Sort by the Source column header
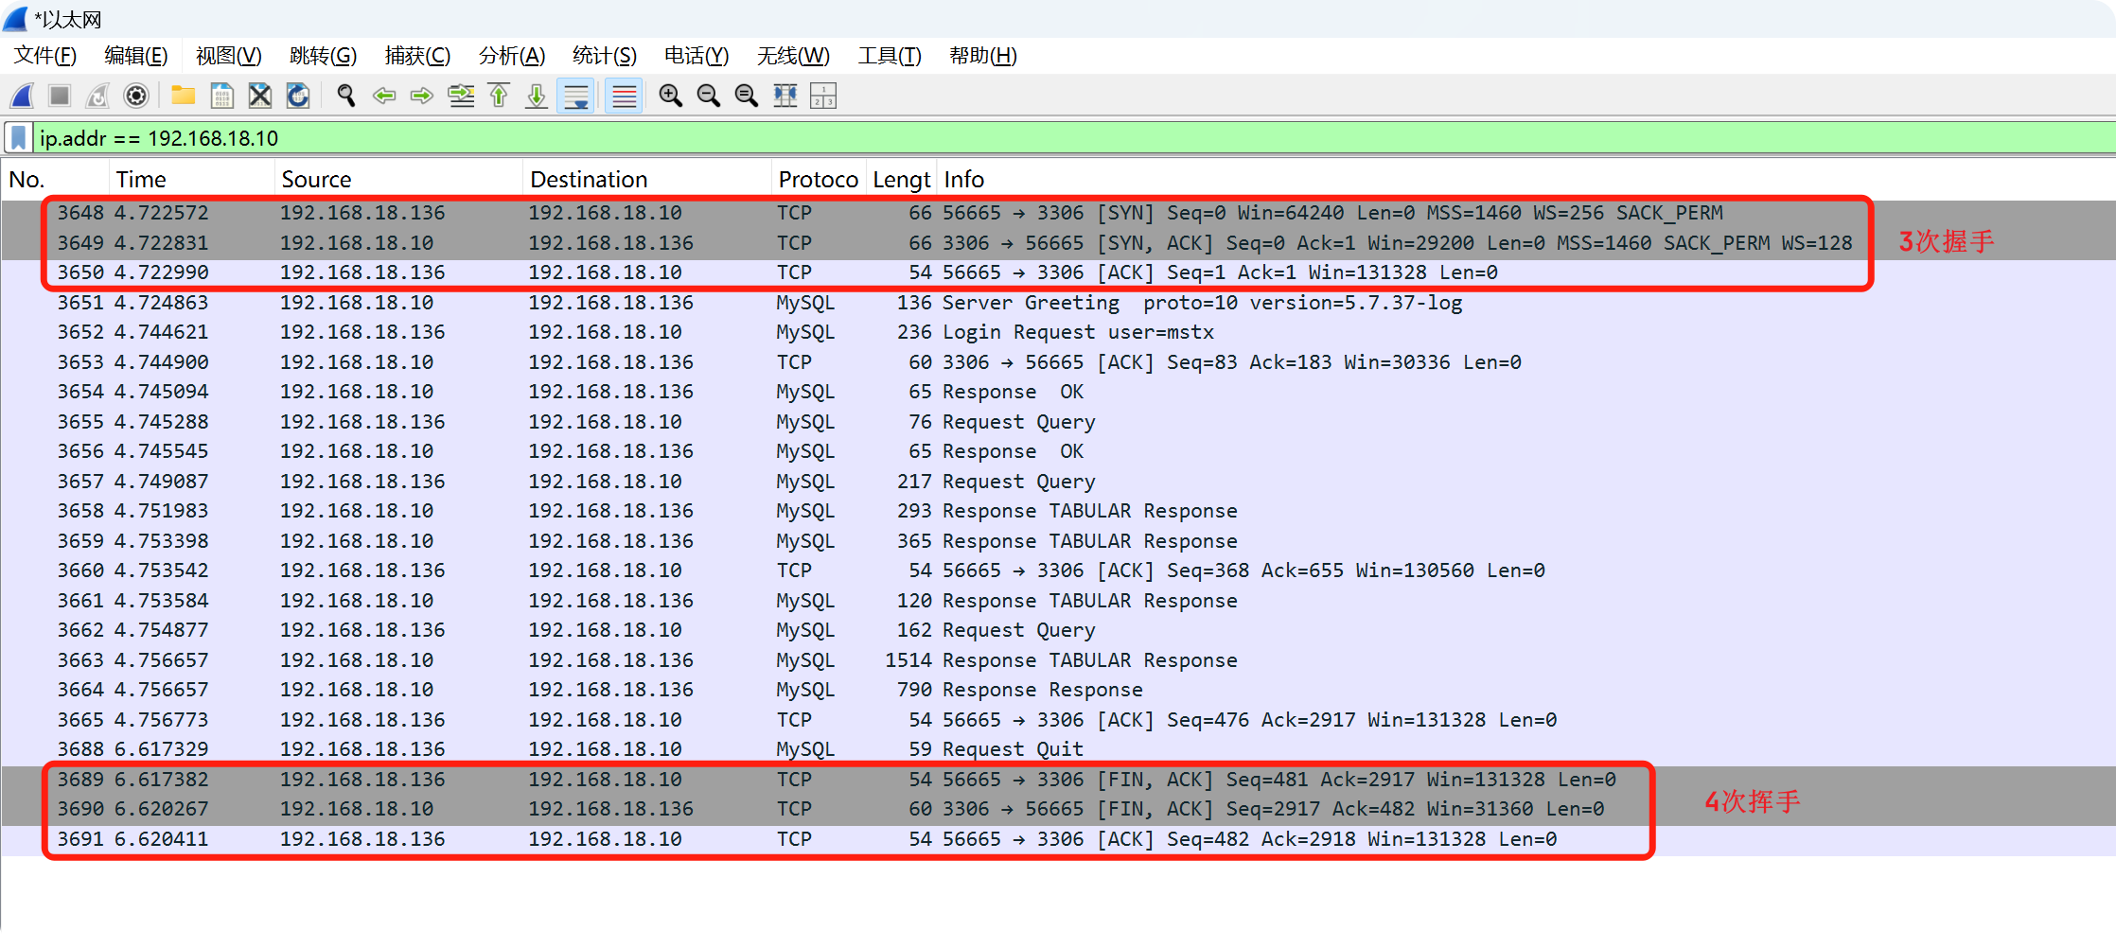This screenshot has height=948, width=2116. [x=399, y=180]
